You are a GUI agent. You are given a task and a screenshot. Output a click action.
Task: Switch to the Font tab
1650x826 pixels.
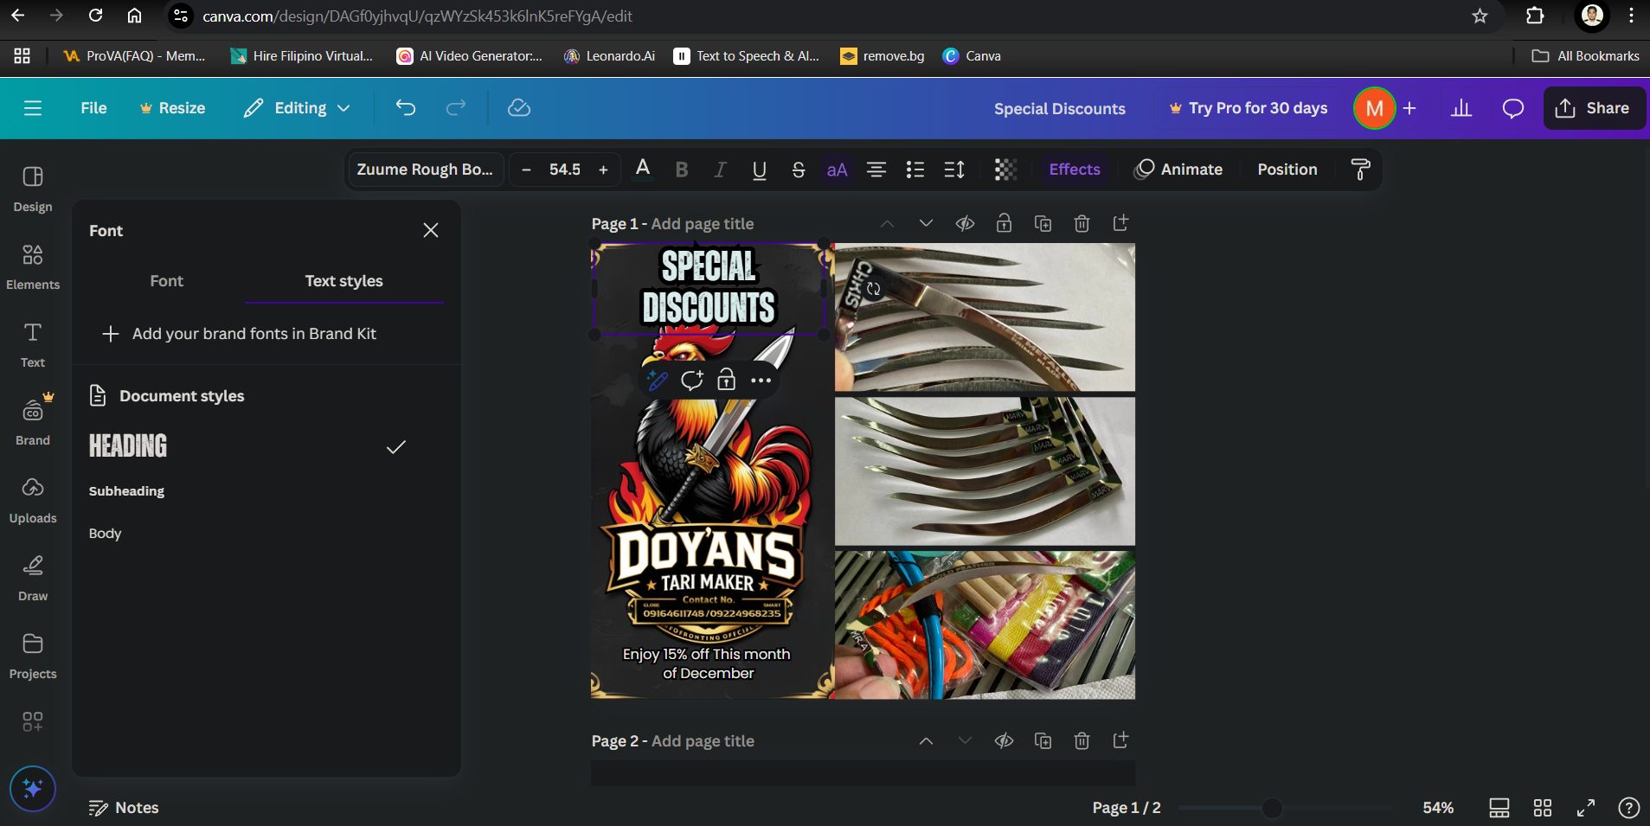166,280
